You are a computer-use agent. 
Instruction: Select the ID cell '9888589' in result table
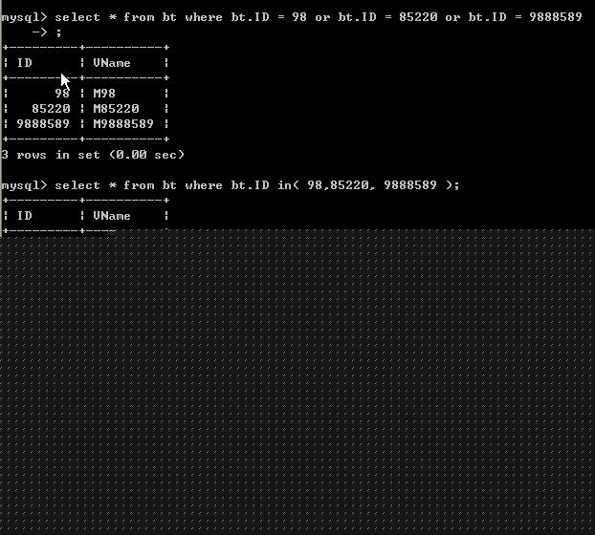click(x=43, y=124)
